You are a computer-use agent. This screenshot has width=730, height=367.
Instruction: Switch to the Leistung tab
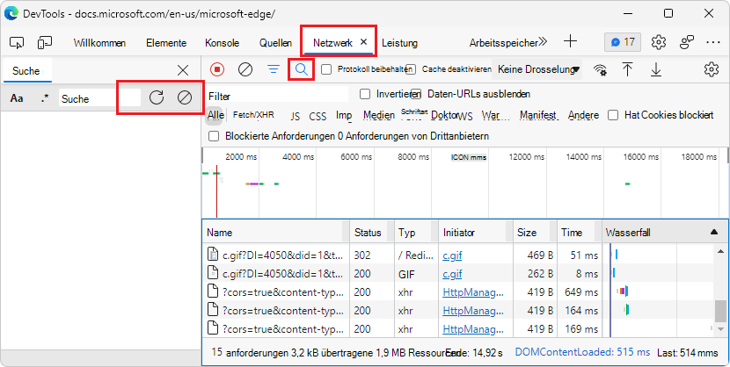399,43
